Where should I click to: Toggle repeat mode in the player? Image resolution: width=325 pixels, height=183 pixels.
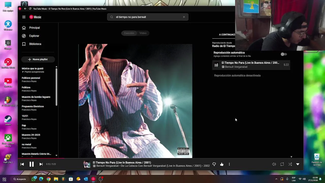pyautogui.click(x=282, y=164)
